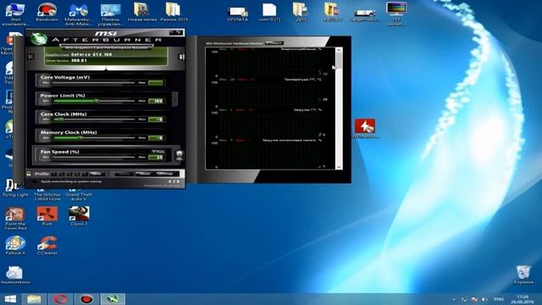Image resolution: width=542 pixels, height=305 pixels.
Task: Click the left side panel arrow in Afterburner
Action: click(x=30, y=57)
